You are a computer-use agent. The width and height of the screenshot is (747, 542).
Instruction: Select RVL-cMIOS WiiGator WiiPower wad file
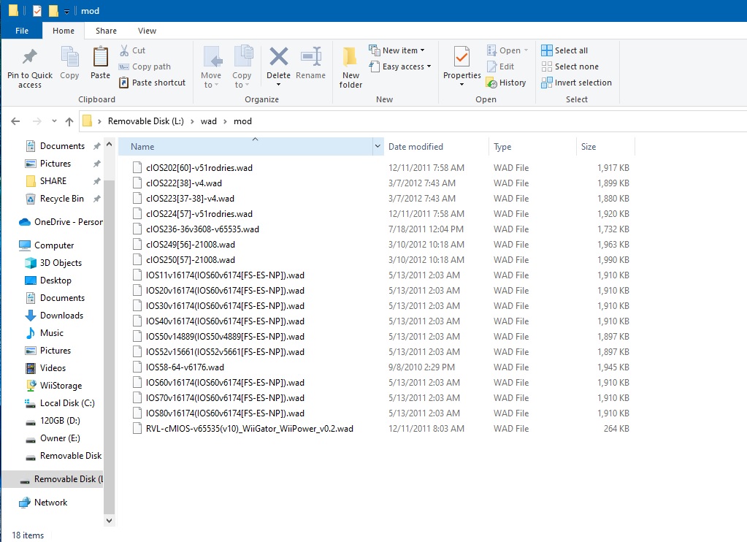tap(250, 429)
